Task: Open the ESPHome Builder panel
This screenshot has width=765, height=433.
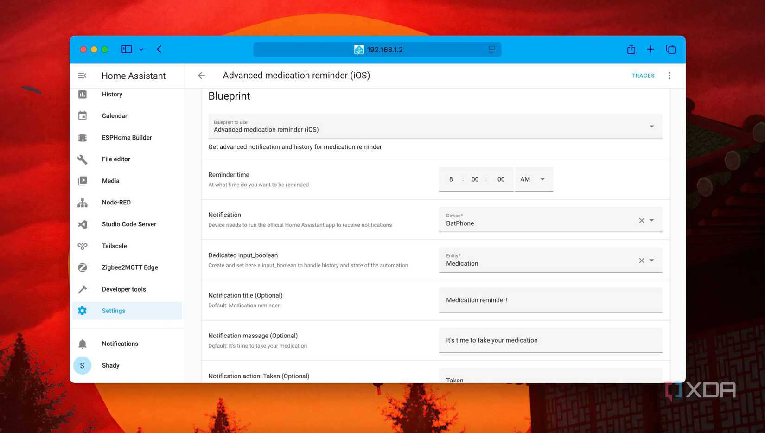Action: pos(127,137)
